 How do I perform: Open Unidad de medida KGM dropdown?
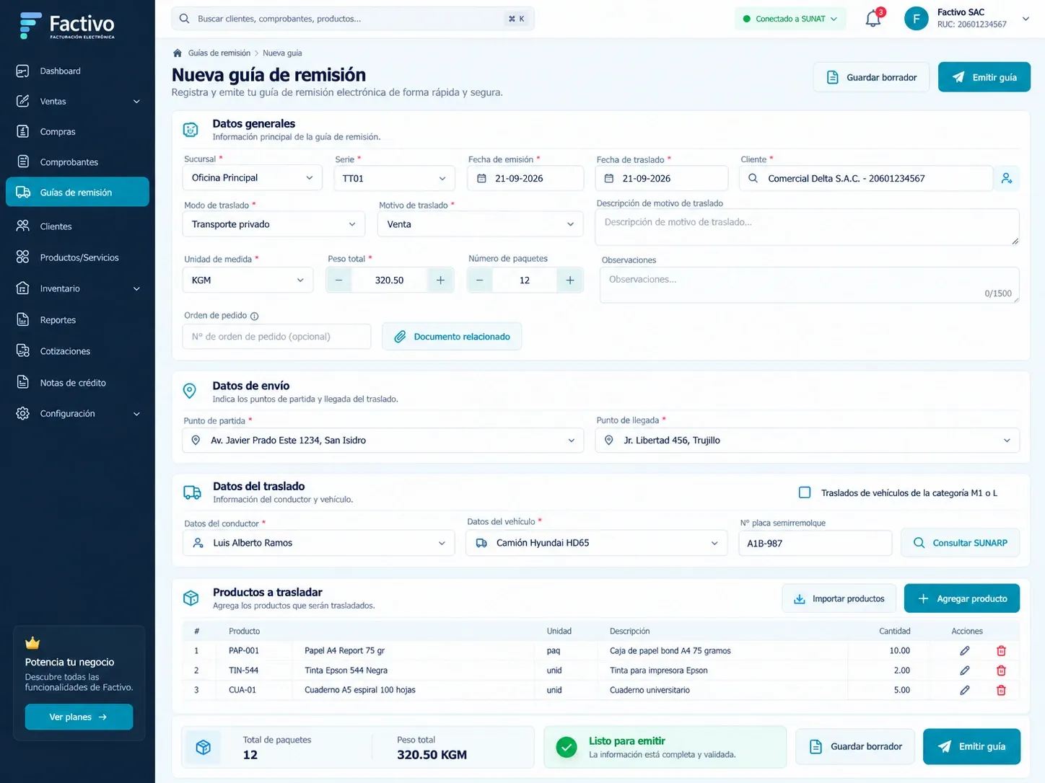pos(248,280)
